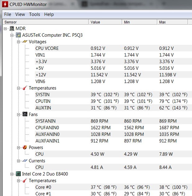Click the Voltages group label
Screen dimensions: 192x196
38,42
